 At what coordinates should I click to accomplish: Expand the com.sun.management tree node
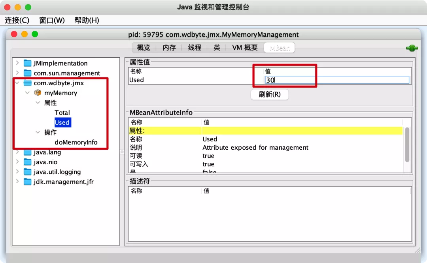click(17, 73)
